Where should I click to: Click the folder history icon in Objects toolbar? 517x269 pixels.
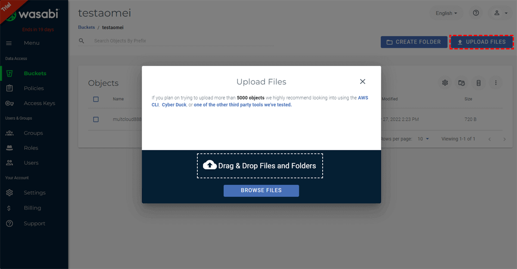coord(461,83)
